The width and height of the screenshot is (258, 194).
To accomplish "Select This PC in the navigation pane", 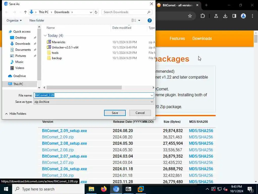I will coord(18,84).
